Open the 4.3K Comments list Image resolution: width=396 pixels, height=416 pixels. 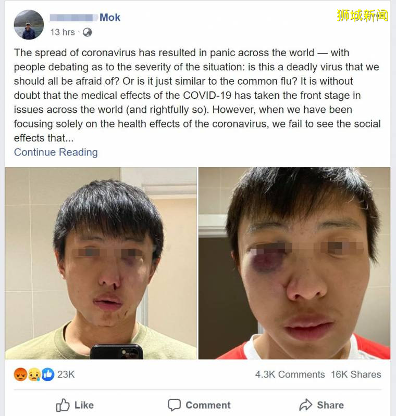click(290, 374)
